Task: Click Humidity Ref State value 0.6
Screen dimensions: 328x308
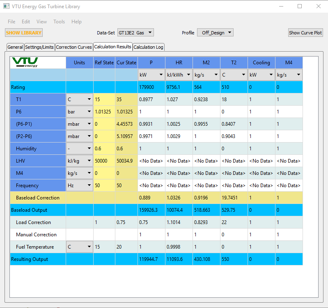Action: click(104, 149)
